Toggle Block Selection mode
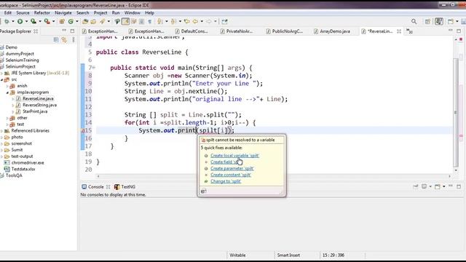 point(142,21)
